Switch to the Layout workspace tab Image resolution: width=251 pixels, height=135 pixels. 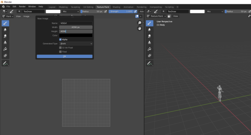click(x=52, y=7)
